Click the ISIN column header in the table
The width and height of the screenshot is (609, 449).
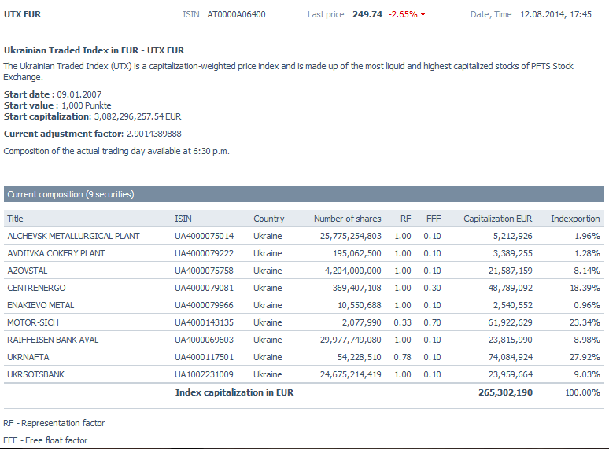coord(183,219)
